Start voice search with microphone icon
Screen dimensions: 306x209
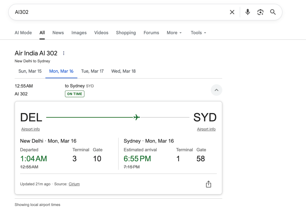[x=248, y=12]
